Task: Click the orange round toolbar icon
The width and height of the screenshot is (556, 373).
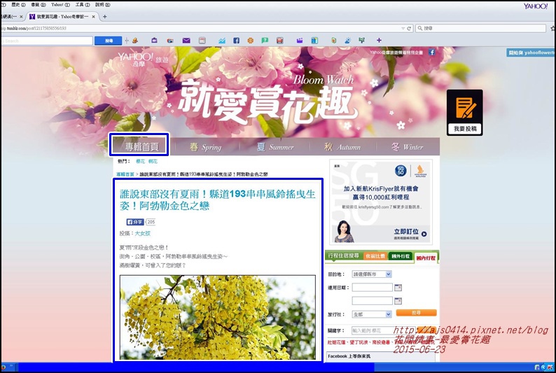Action: pos(251,41)
